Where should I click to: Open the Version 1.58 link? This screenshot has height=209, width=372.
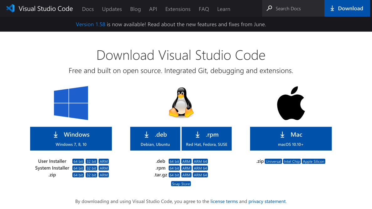[x=90, y=24]
